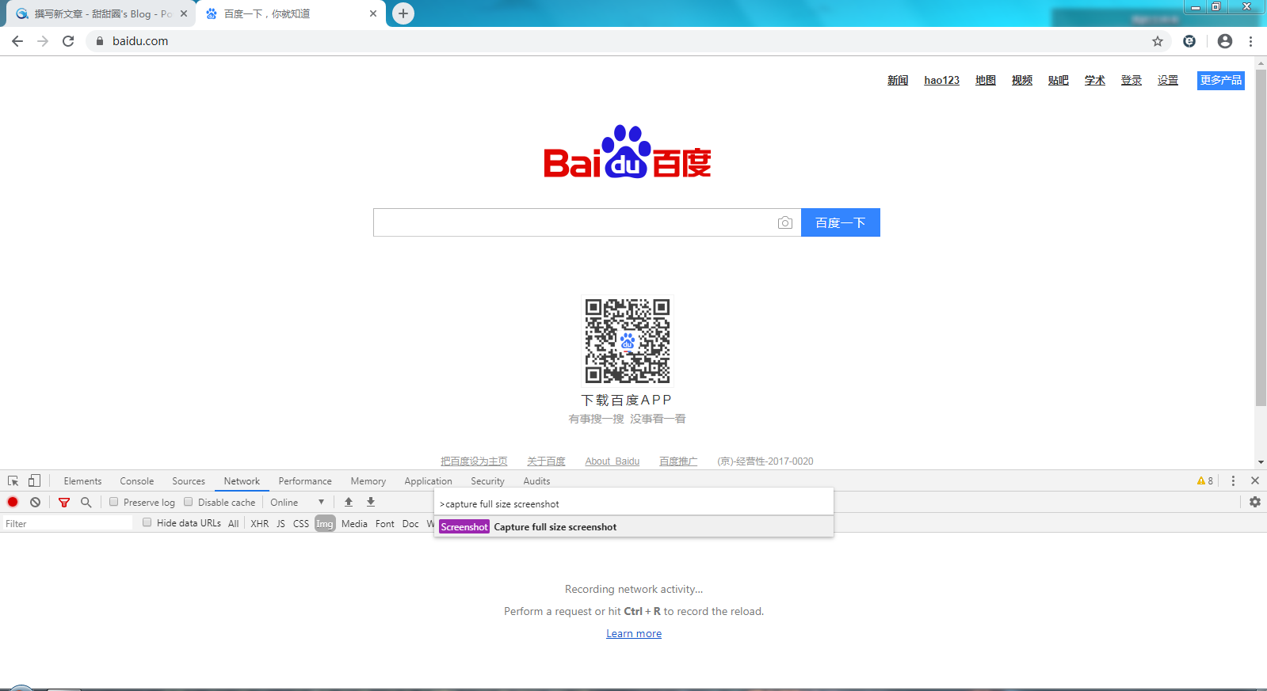Select the All request type filter
Image resolution: width=1267 pixels, height=691 pixels.
pos(233,523)
